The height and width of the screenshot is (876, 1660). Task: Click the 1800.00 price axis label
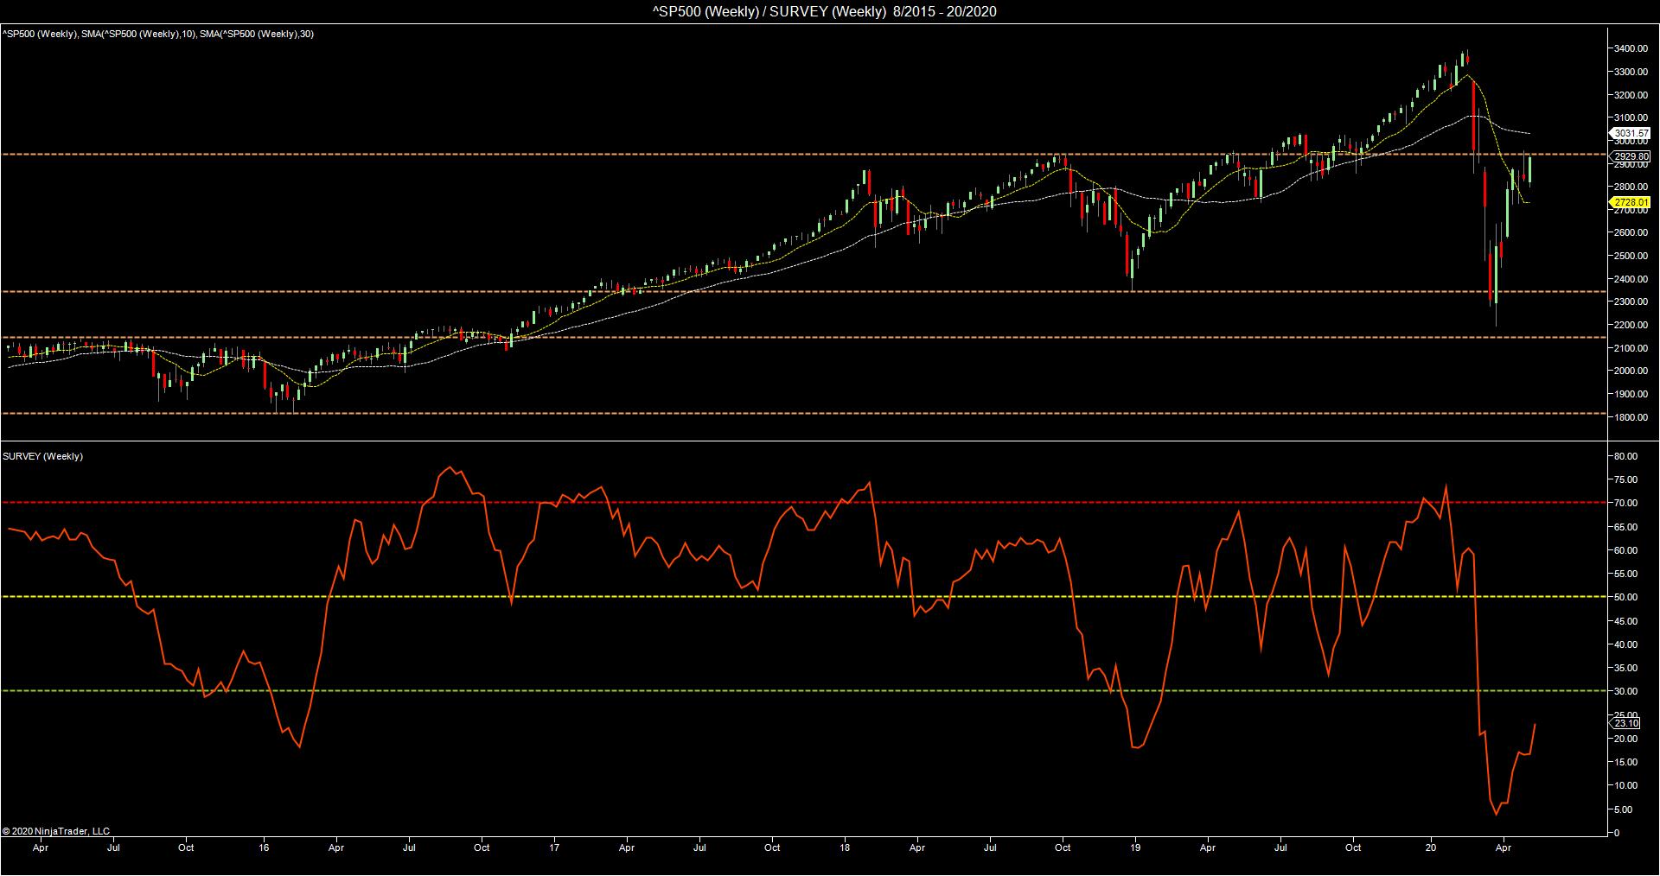pos(1629,417)
